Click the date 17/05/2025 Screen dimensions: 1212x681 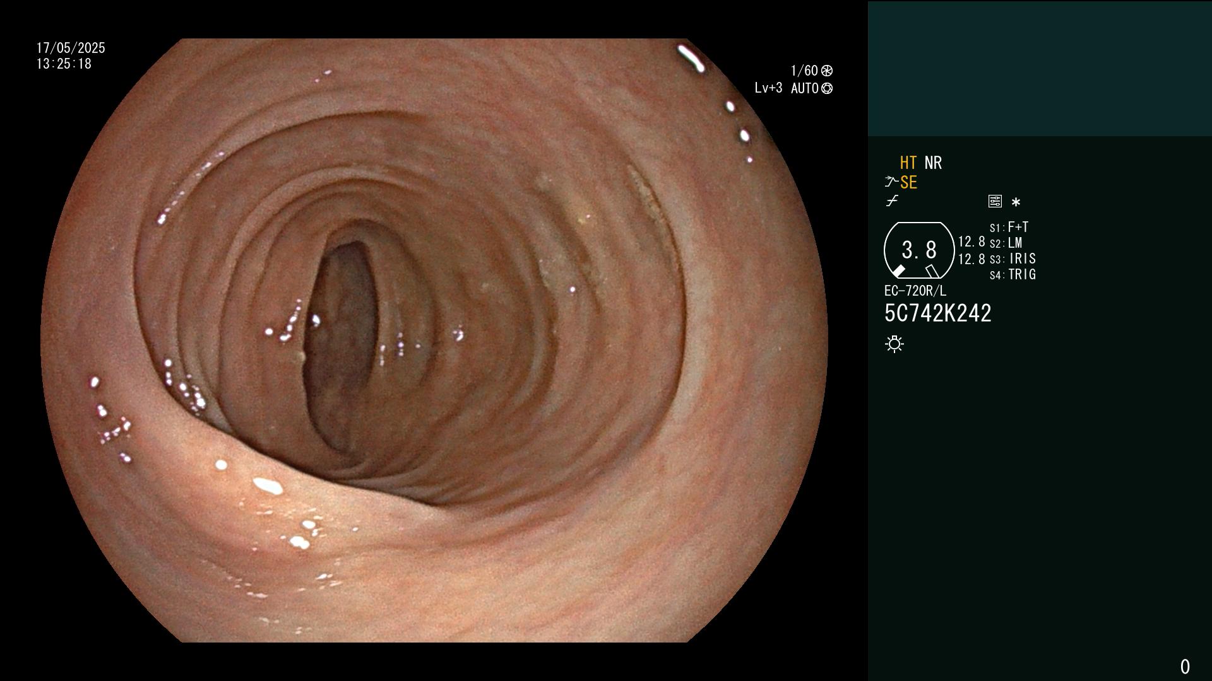coord(71,48)
